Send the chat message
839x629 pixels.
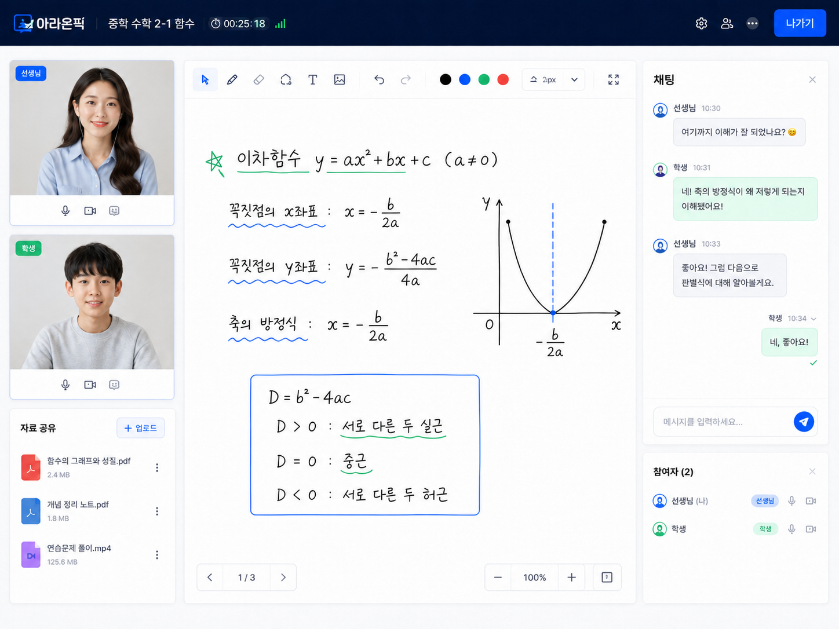[x=804, y=422]
